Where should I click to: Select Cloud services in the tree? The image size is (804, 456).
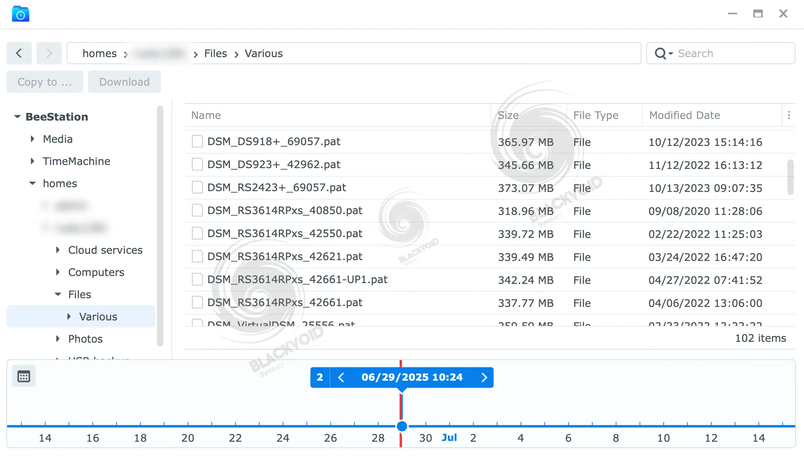coord(105,250)
